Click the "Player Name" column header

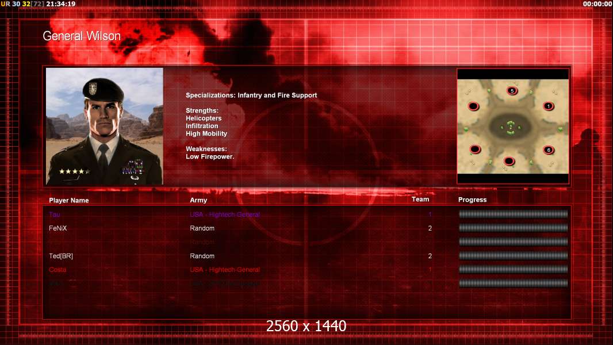tap(69, 200)
